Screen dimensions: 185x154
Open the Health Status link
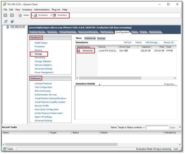point(41,43)
